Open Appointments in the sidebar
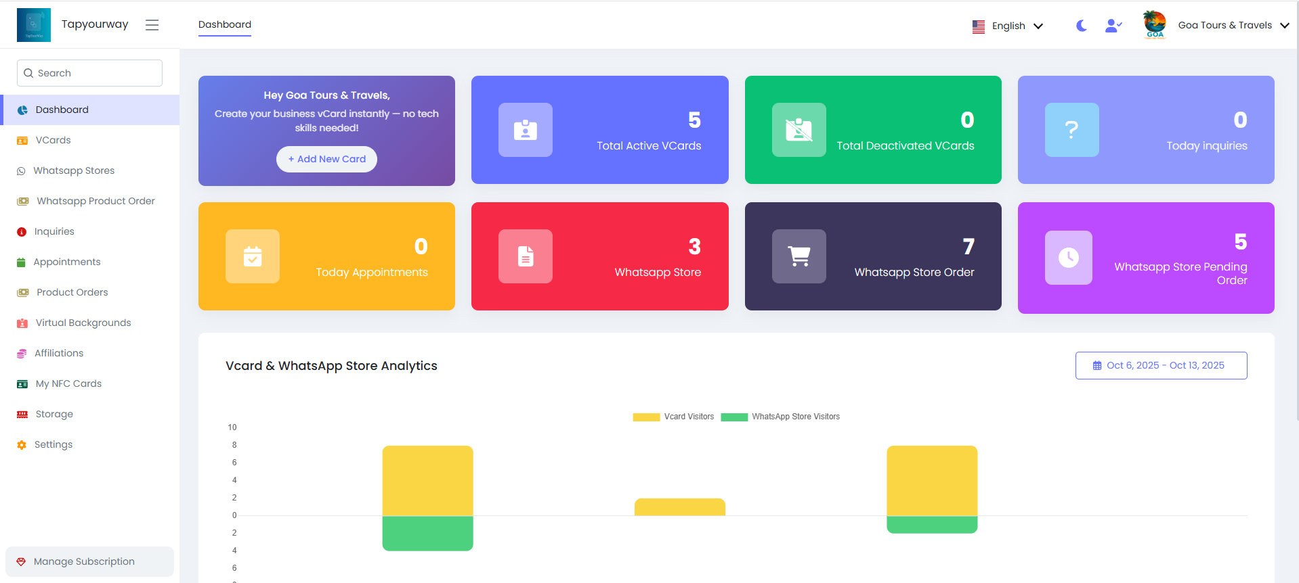Image resolution: width=1299 pixels, height=583 pixels. pos(89,262)
